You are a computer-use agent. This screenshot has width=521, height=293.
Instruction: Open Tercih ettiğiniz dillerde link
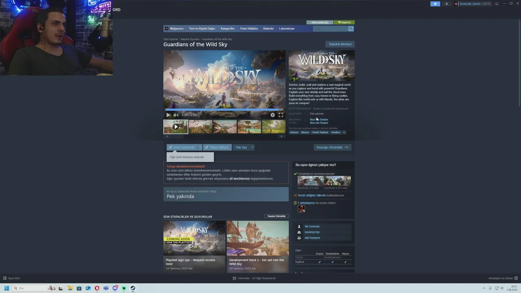[311, 195]
